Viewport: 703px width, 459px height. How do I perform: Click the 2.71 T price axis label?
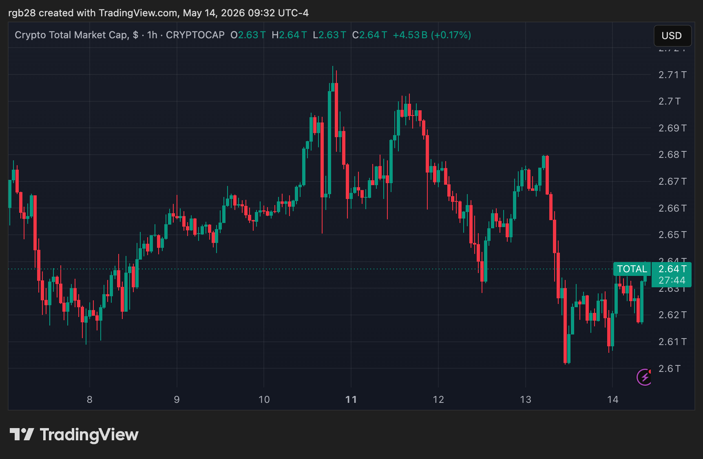pos(672,75)
